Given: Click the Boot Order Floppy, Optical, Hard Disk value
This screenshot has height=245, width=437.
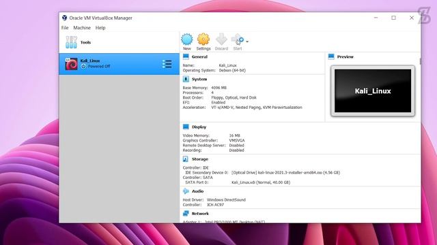Looking at the screenshot, I should tap(234, 97).
